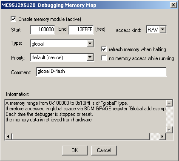Toggle the Enable memory module checkbox
179x161 pixels.
pos(13,19)
